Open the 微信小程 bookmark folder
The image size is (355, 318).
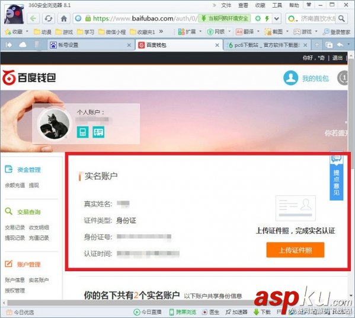(x=112, y=31)
